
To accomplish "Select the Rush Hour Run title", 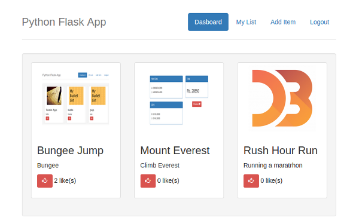I will click(x=281, y=151).
